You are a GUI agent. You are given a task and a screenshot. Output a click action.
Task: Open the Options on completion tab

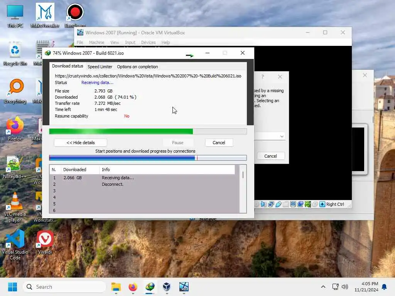click(x=137, y=67)
